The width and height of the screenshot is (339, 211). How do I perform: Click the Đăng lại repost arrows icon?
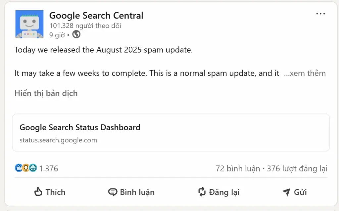[202, 192]
